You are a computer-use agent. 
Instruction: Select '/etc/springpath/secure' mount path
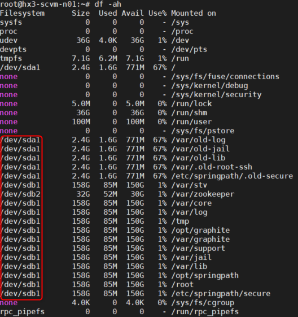pyautogui.click(x=221, y=293)
